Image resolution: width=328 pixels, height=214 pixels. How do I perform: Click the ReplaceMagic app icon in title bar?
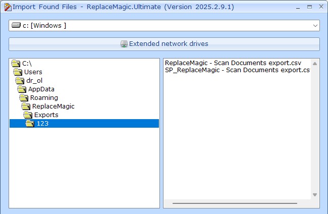click(x=7, y=7)
